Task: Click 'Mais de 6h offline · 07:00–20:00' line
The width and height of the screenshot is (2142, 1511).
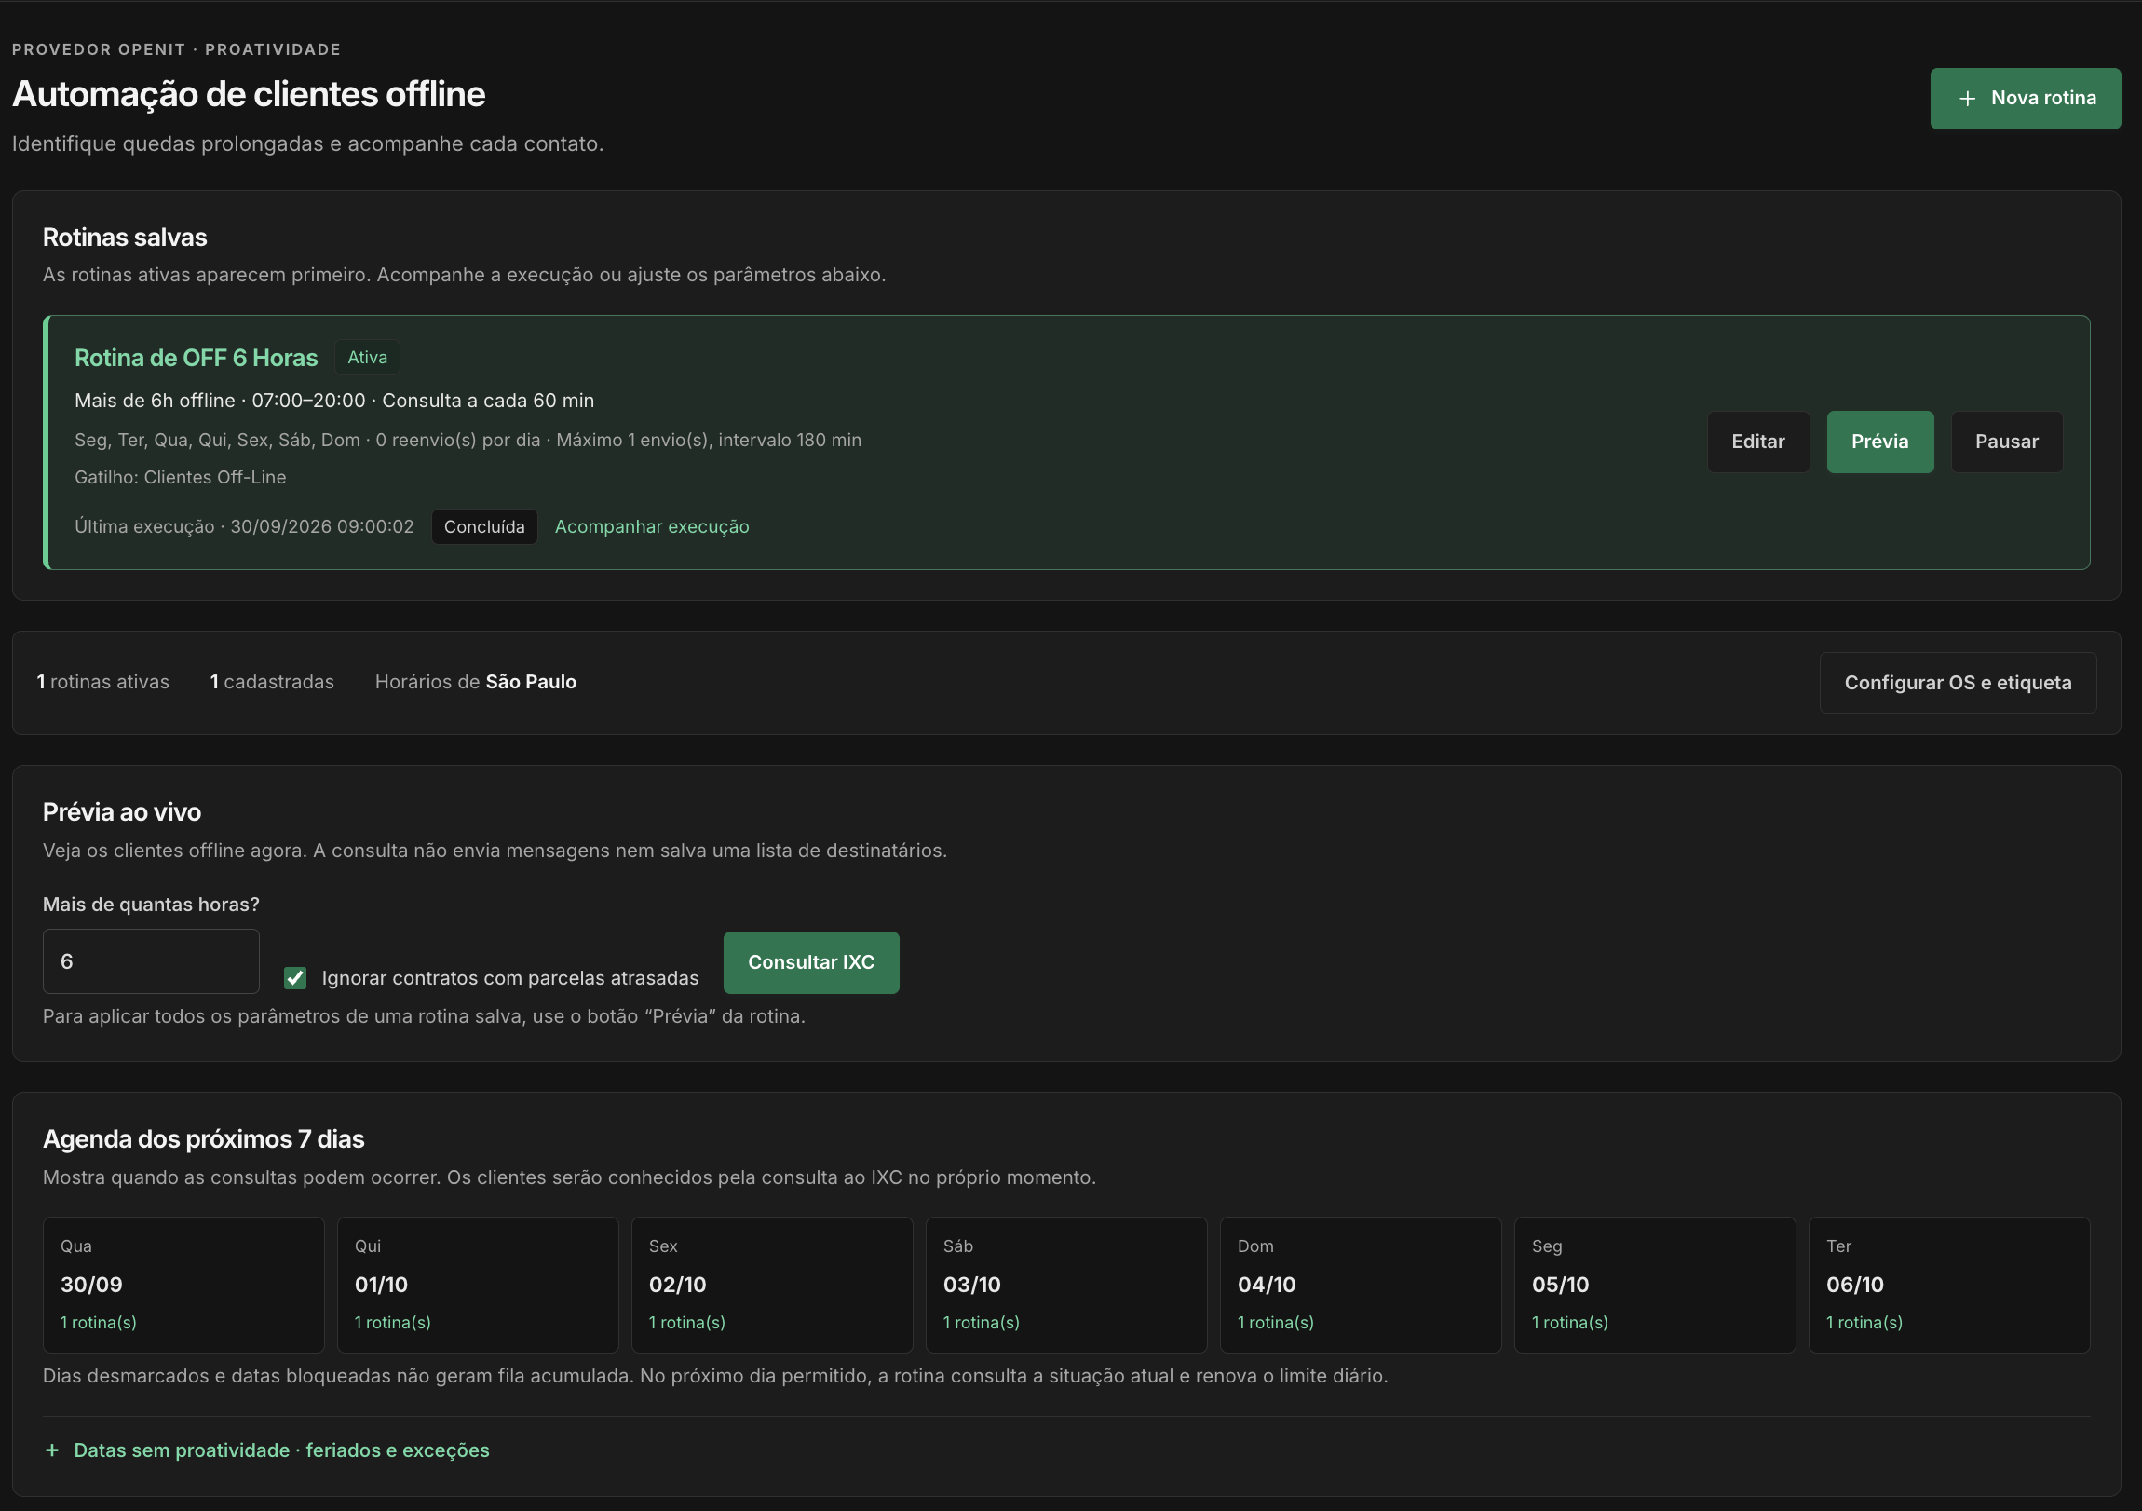Action: 334,401
